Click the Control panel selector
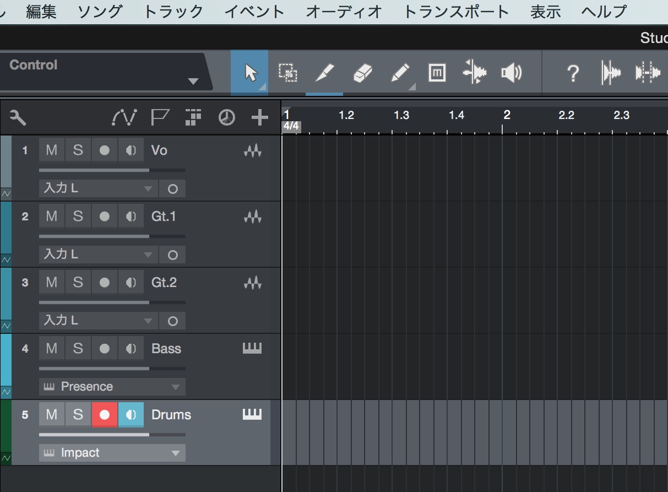 (104, 72)
